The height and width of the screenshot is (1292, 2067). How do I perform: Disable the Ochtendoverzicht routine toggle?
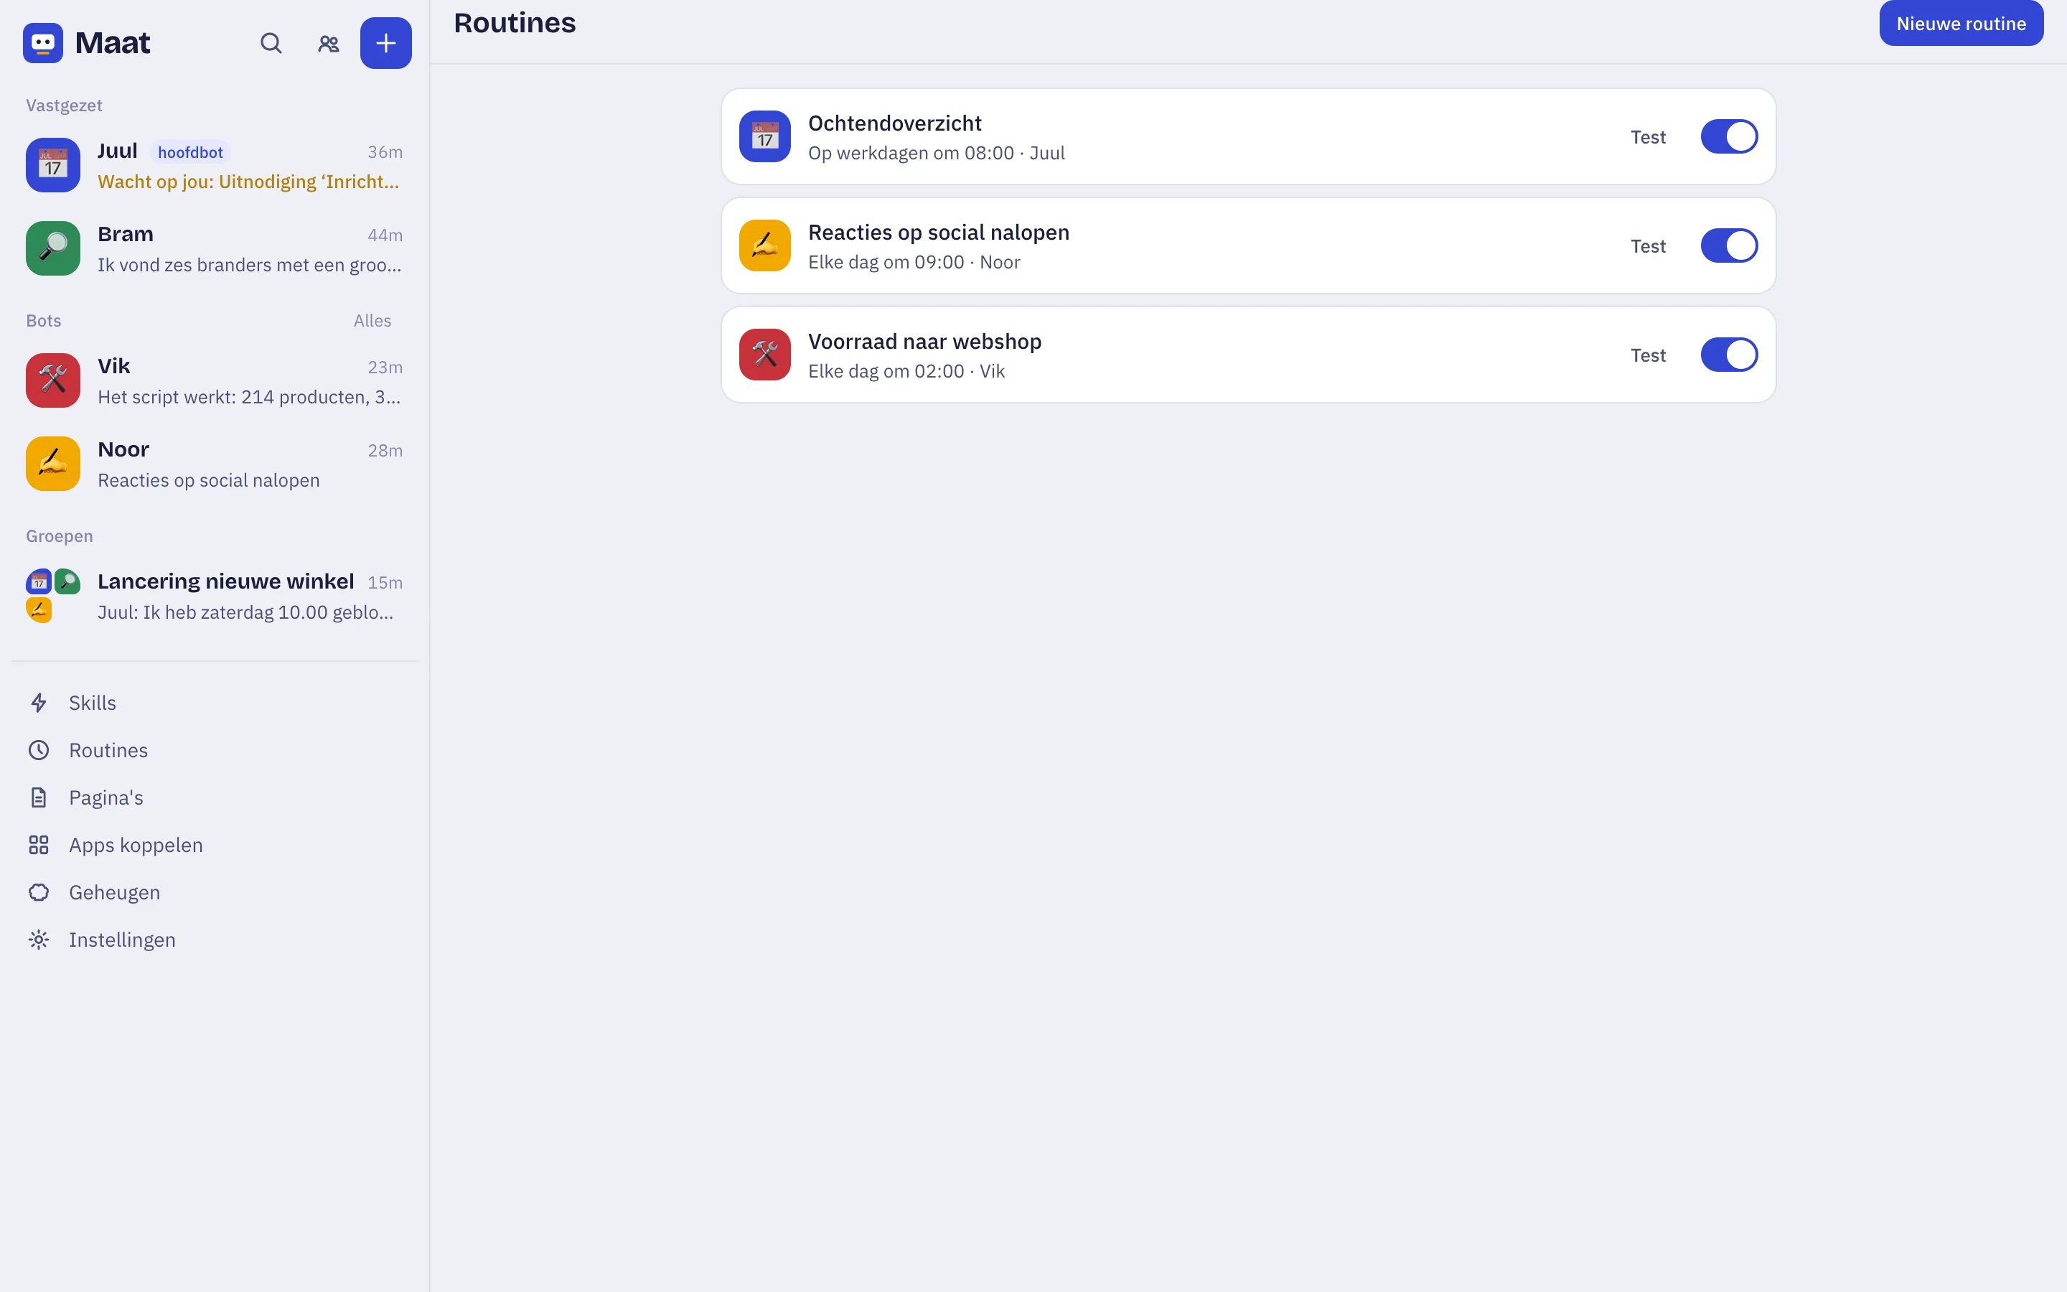coord(1729,136)
